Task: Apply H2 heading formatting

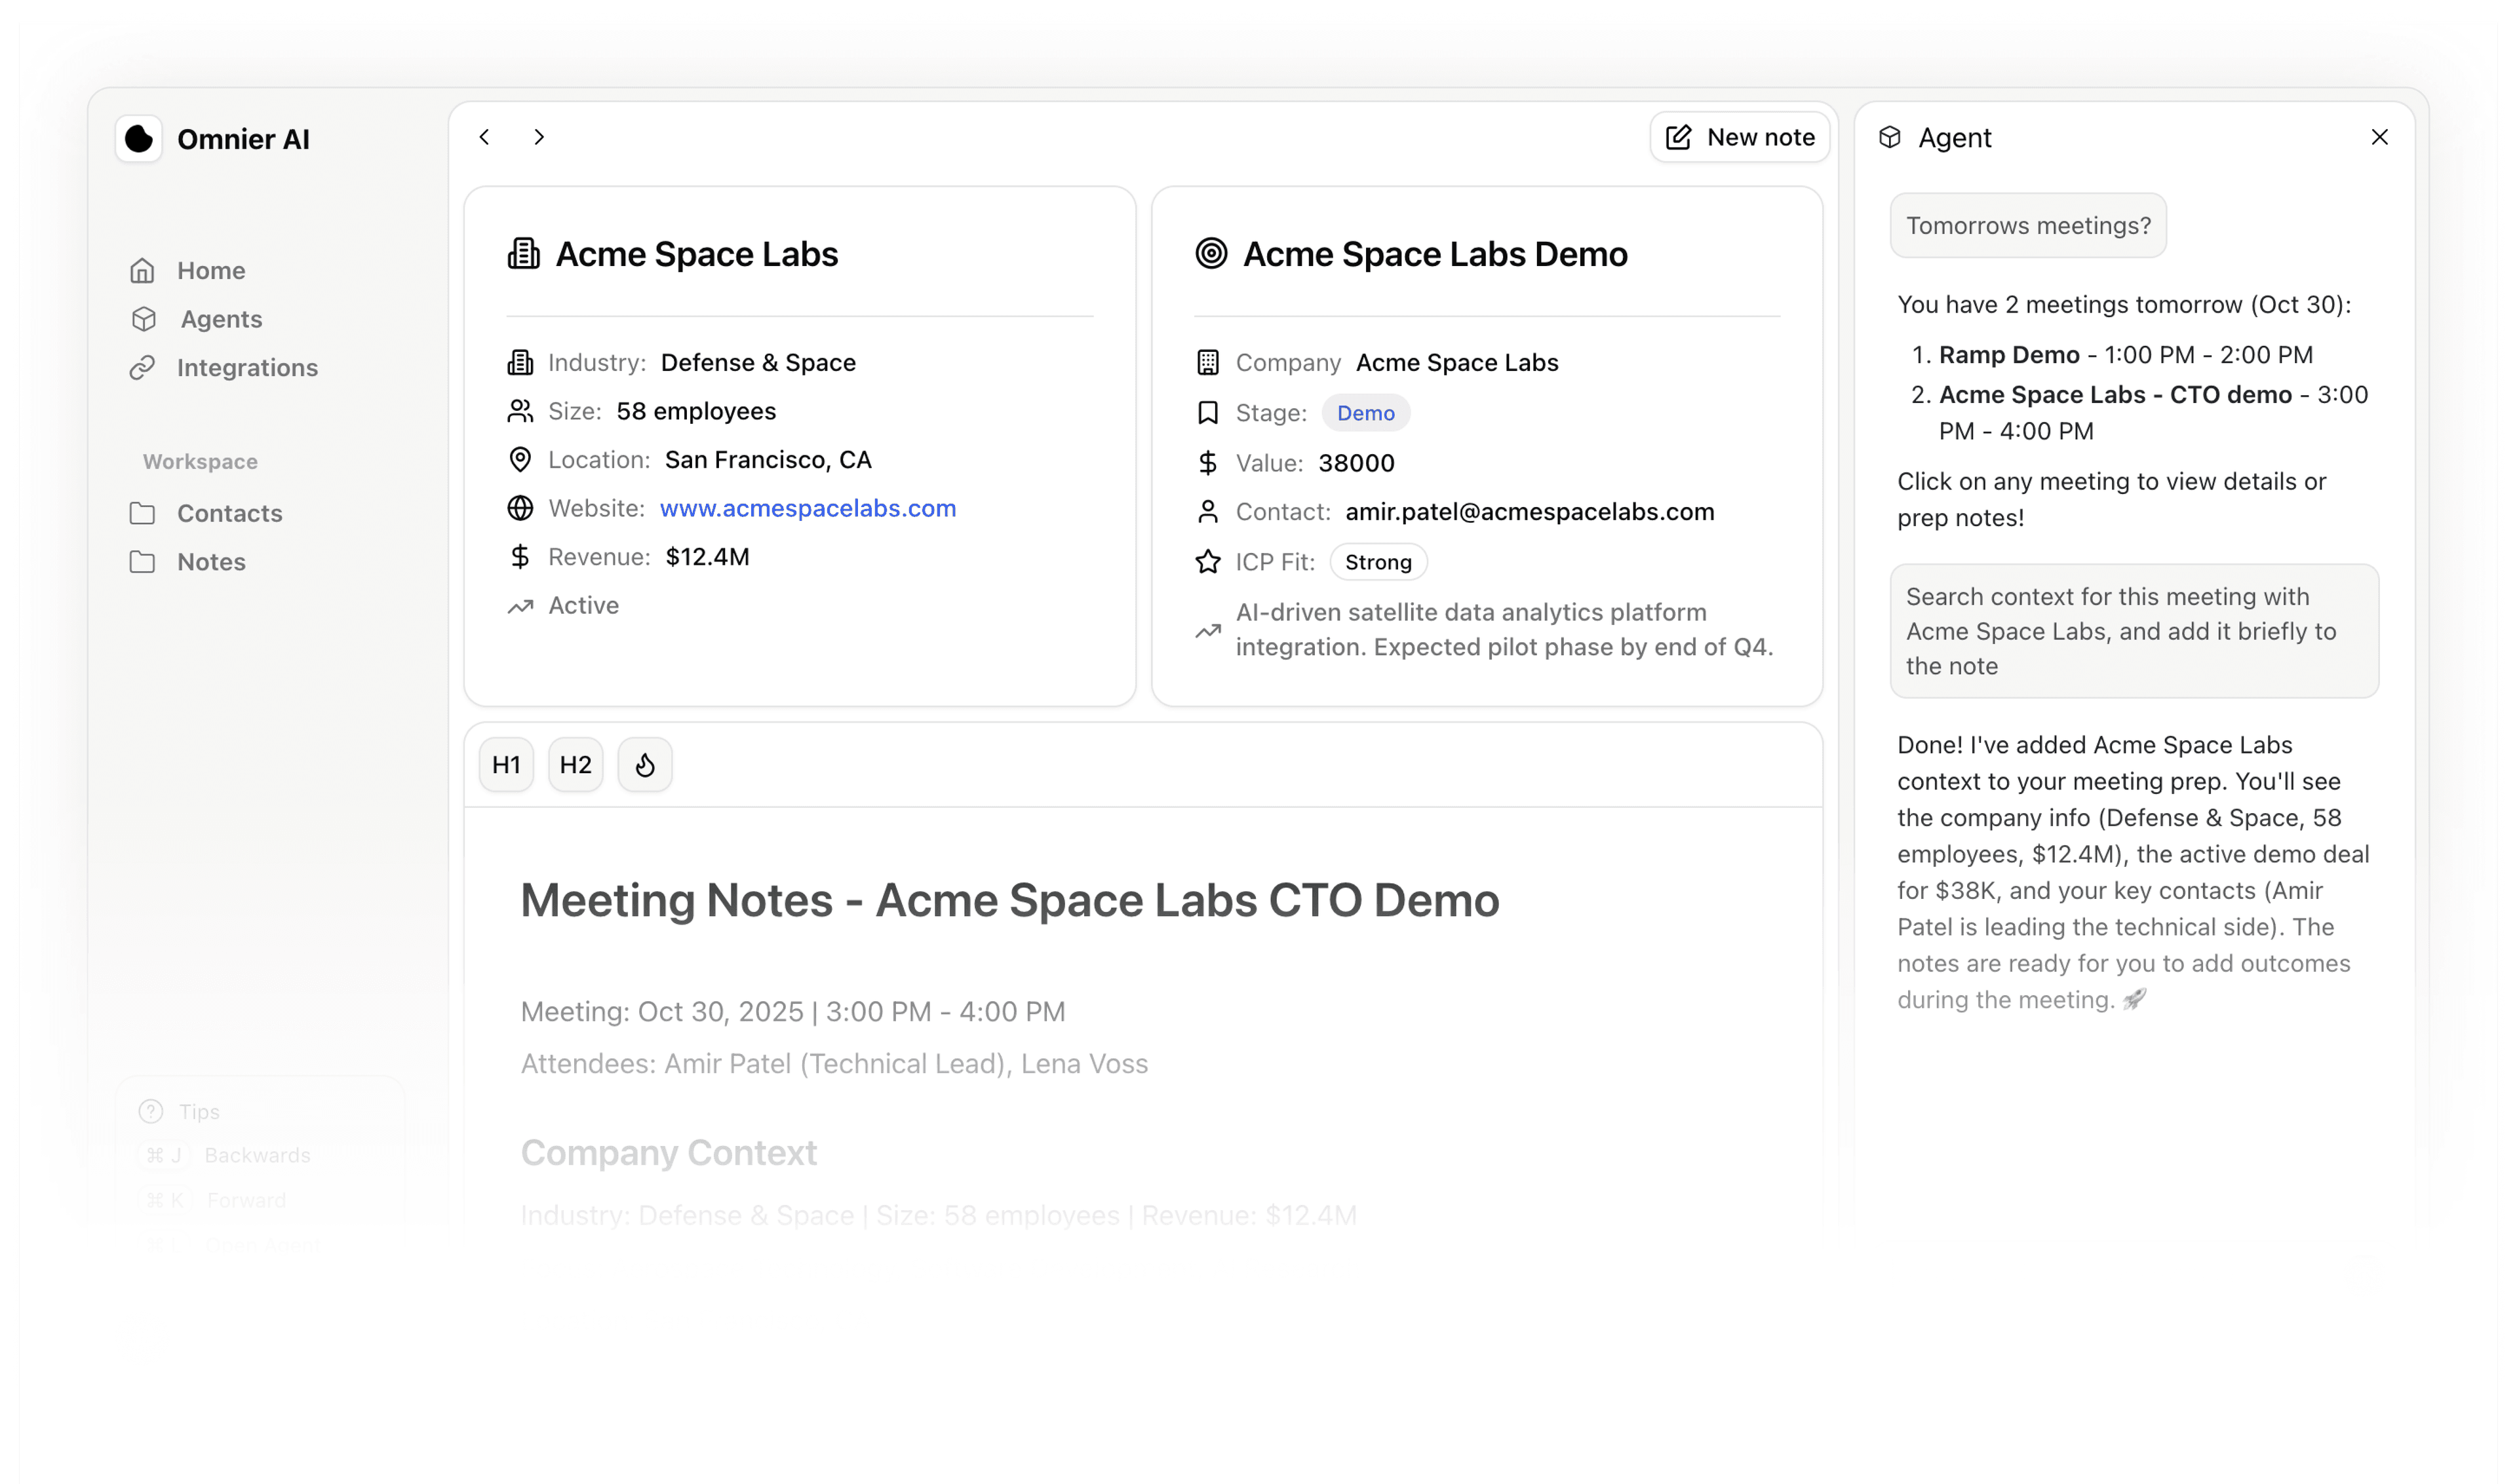Action: pyautogui.click(x=576, y=765)
